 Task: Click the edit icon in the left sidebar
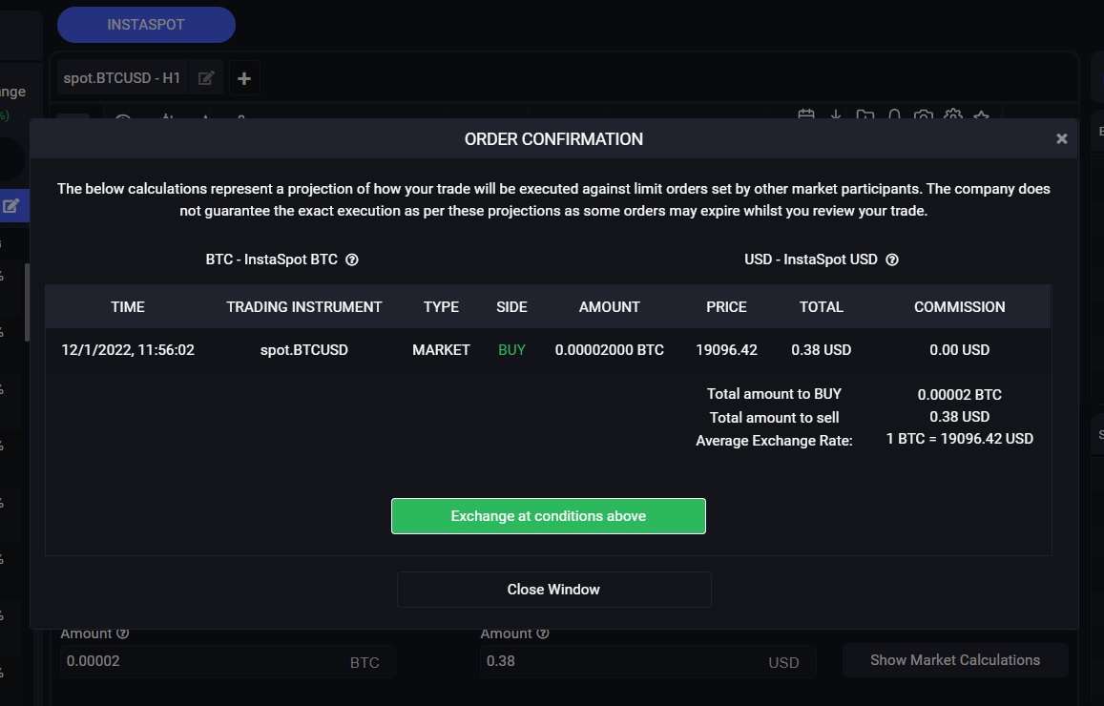click(x=11, y=206)
